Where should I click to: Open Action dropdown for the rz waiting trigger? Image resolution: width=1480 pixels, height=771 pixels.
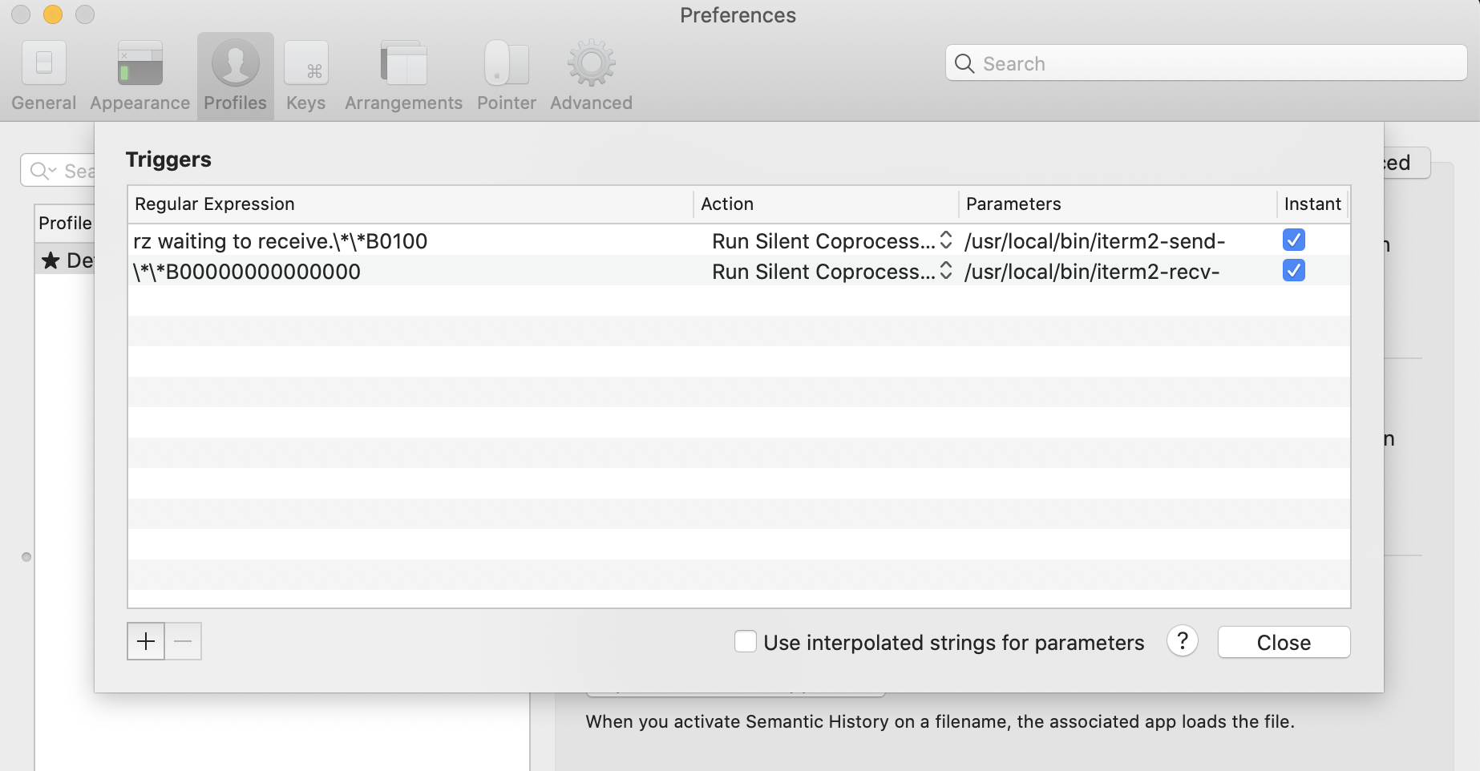pyautogui.click(x=831, y=241)
